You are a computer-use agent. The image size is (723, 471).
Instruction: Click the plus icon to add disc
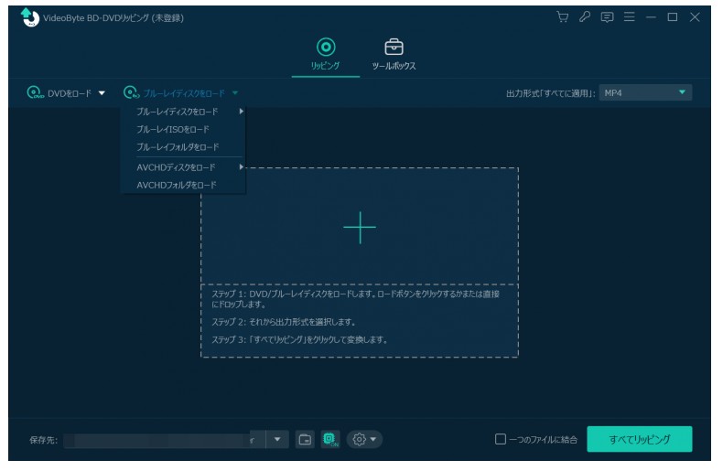[360, 228]
